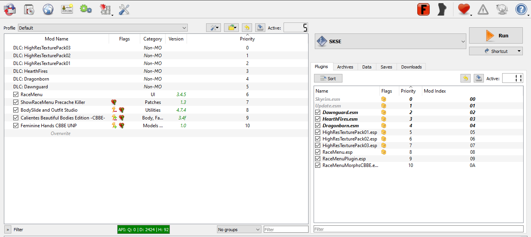The width and height of the screenshot is (531, 237).
Task: Click conflict flag on Calientes Beautiful Bodies
Action: (115, 118)
